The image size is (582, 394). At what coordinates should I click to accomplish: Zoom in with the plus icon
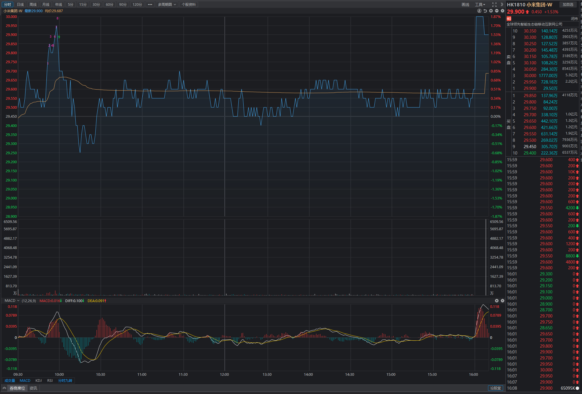[491, 11]
